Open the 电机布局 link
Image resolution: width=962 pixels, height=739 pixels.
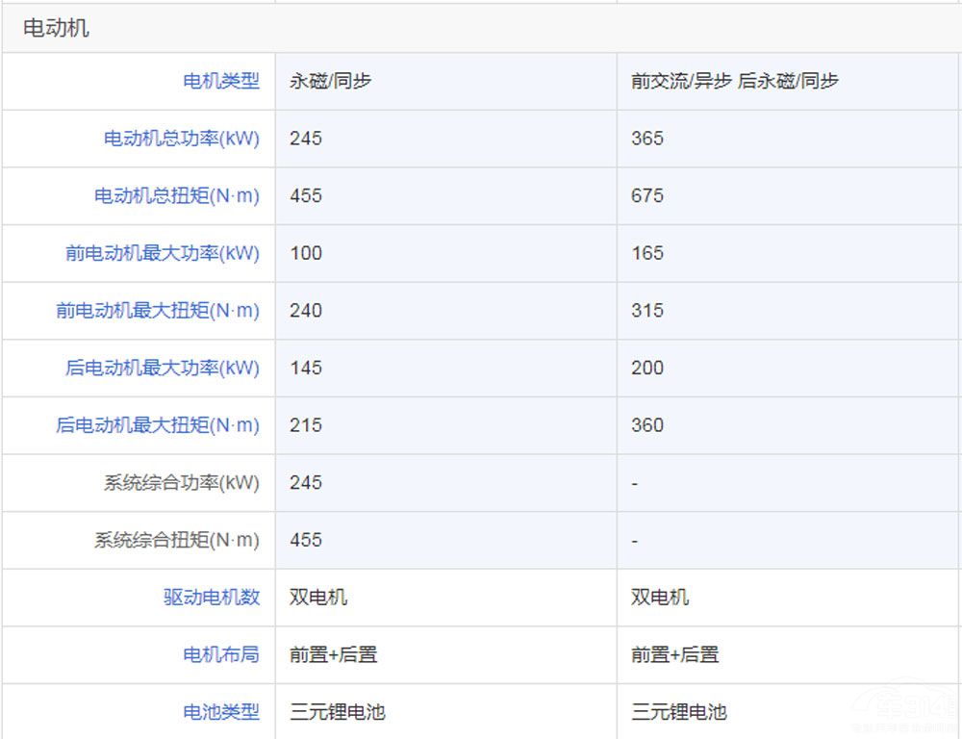pos(221,654)
